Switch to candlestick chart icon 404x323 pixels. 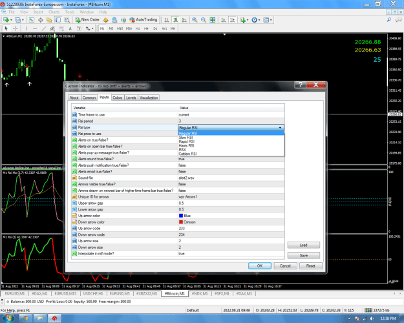pyautogui.click(x=175, y=20)
